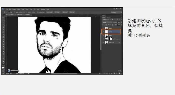Click the delete layer trash icon
The image size is (175, 95).
(119, 73)
